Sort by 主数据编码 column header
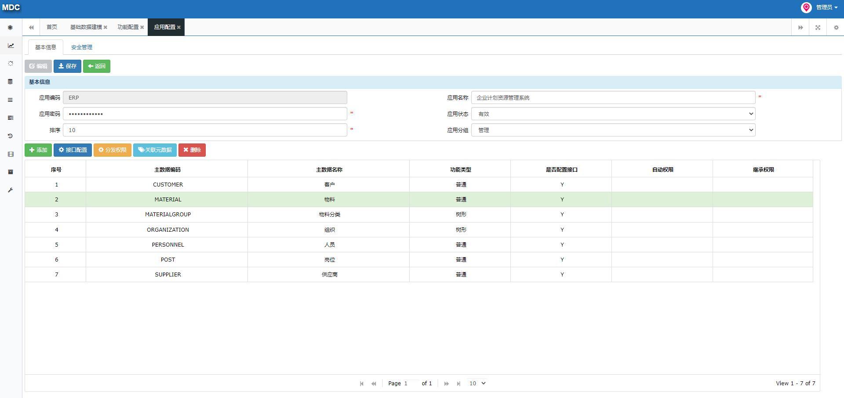The image size is (844, 398). point(167,169)
